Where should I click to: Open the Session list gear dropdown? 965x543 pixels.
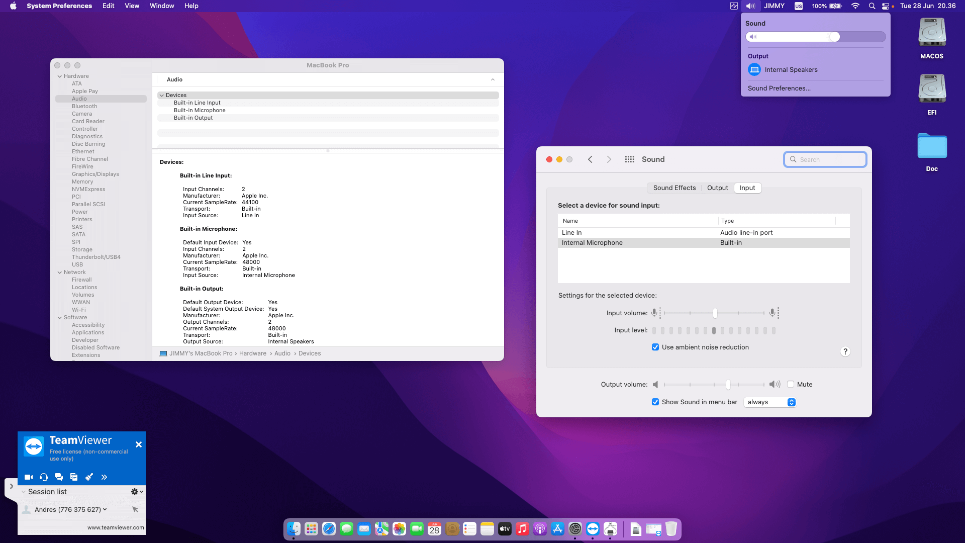point(137,492)
